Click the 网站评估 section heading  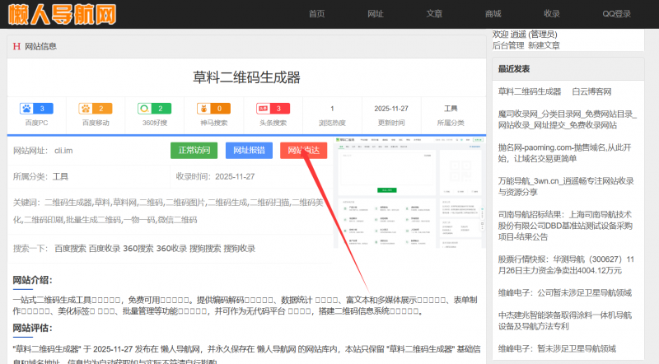32,328
